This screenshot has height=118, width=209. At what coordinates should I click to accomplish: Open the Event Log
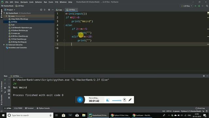200,108
